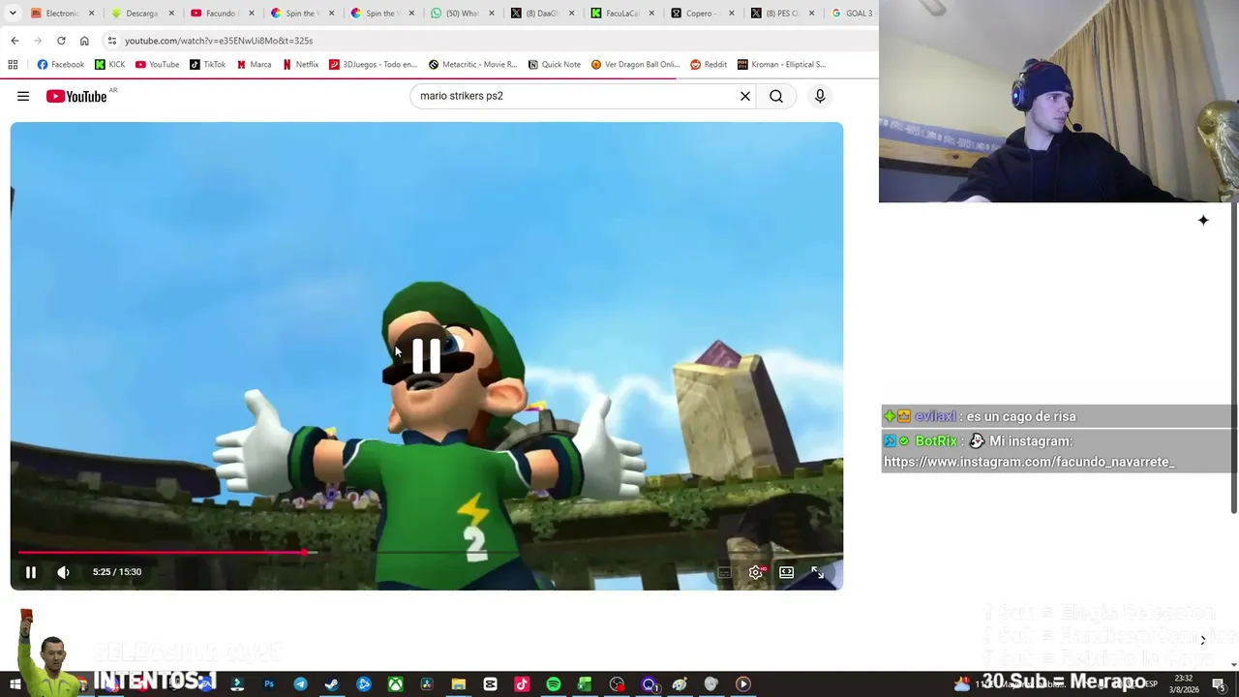Open the Quick Note bookmark
This screenshot has height=697, width=1239.
(554, 65)
